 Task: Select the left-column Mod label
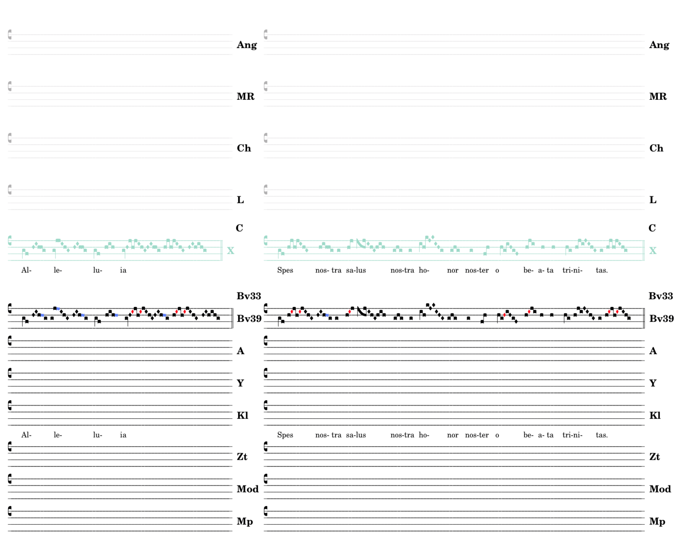(x=247, y=489)
